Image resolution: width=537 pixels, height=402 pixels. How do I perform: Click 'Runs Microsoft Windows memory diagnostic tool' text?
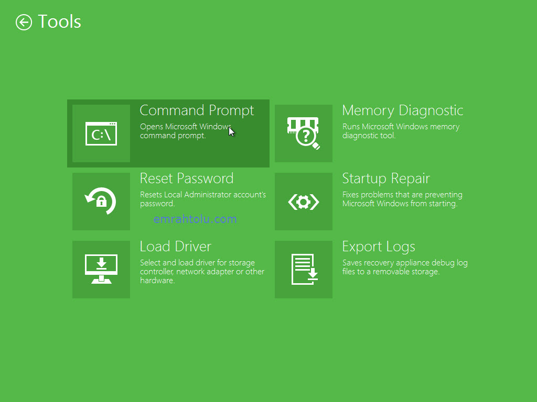(x=401, y=131)
